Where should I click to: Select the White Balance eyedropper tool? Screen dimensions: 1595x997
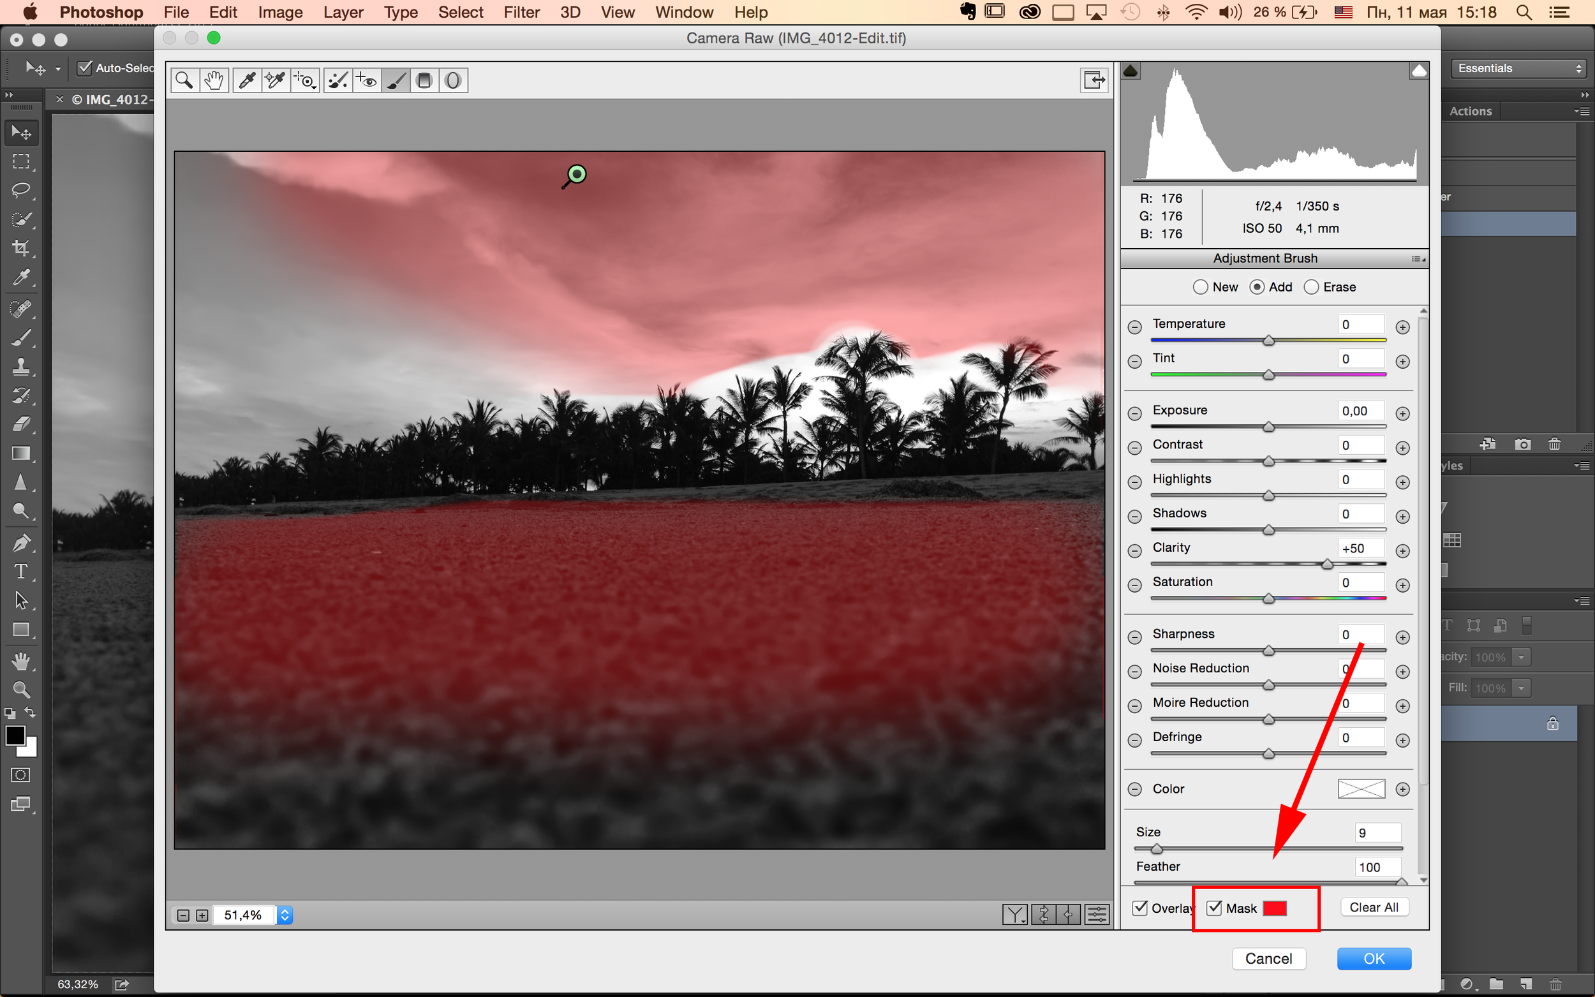click(x=247, y=80)
